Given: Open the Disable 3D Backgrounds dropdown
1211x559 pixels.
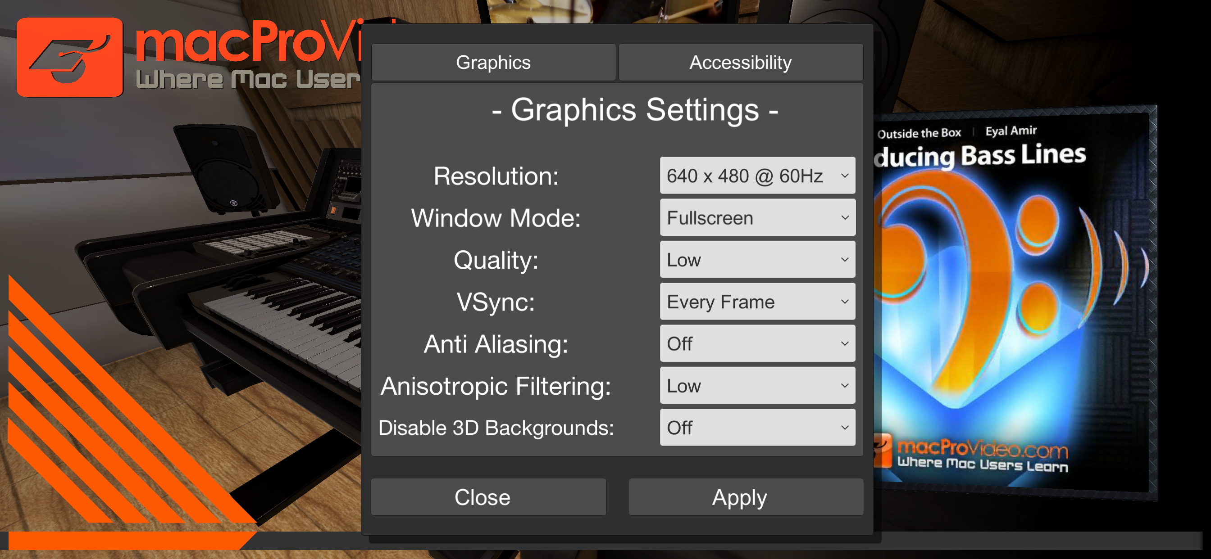Looking at the screenshot, I should click(x=757, y=428).
